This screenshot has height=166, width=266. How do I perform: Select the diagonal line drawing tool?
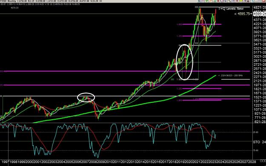point(229,1)
